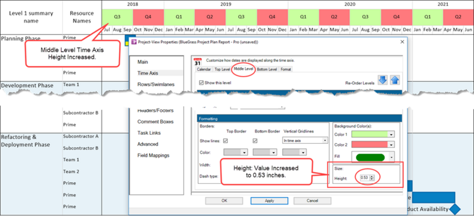Click the Q4 cell under 2018

tap(148, 17)
